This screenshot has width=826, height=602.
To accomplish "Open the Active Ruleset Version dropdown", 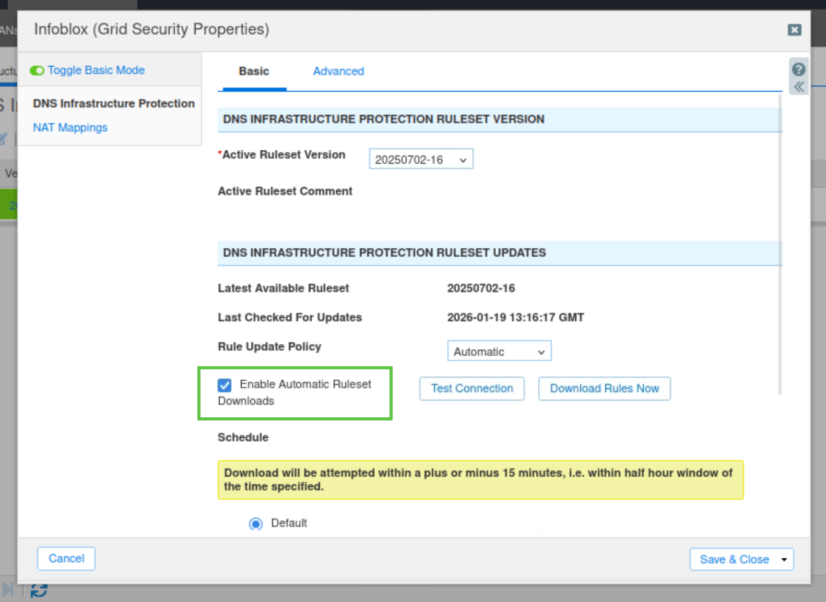I will click(x=421, y=159).
